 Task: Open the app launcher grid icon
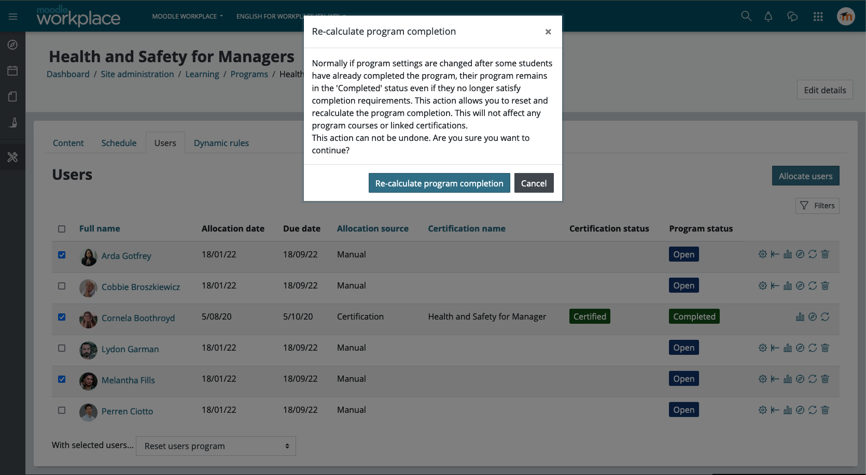click(x=818, y=17)
